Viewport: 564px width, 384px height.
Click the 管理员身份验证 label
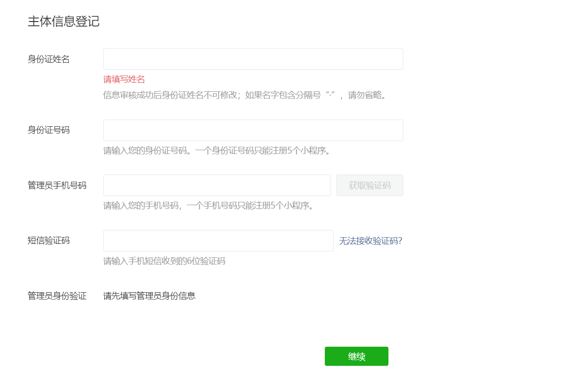[57, 296]
